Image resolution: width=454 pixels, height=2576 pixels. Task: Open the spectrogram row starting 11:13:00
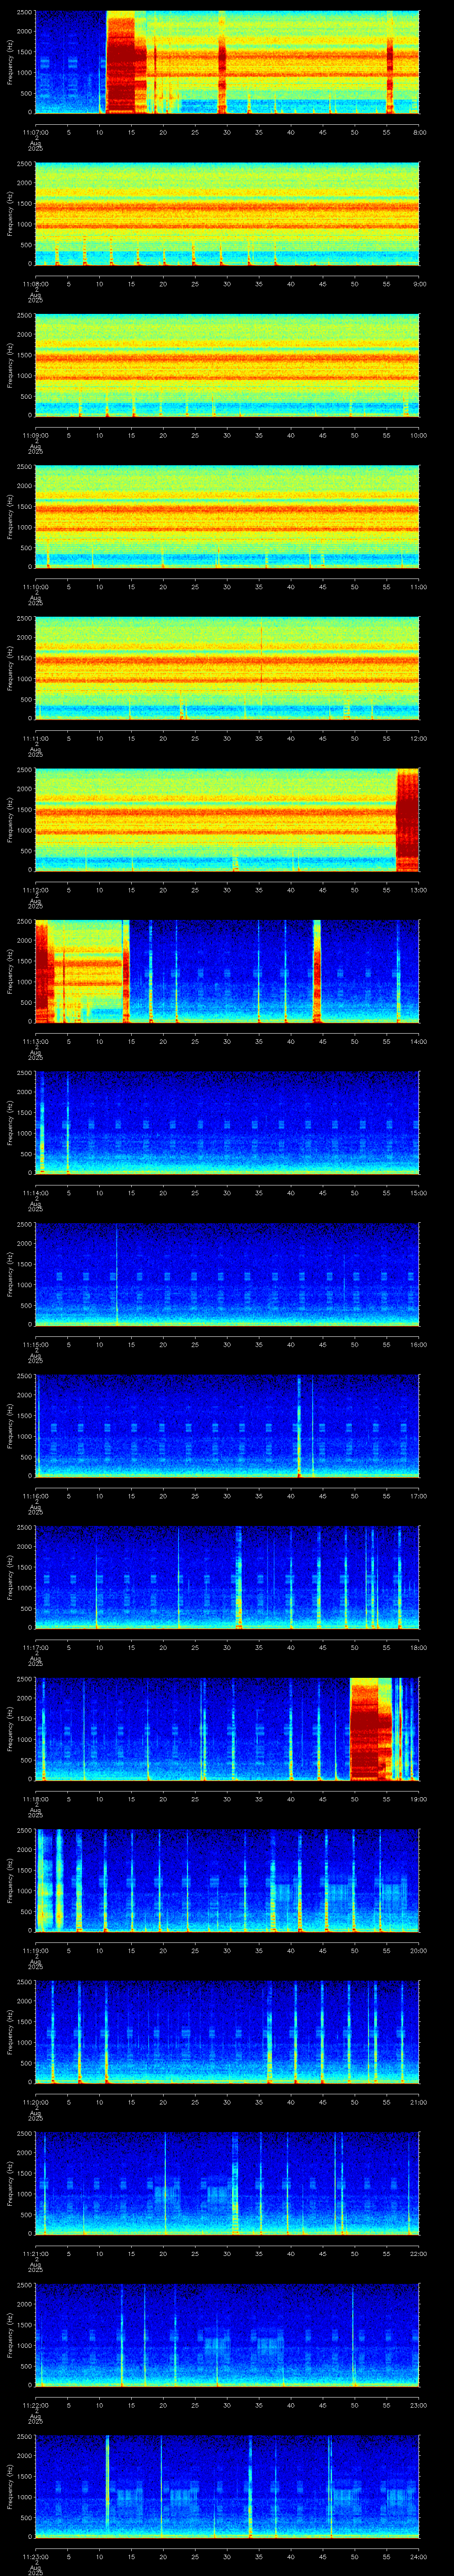tap(227, 971)
